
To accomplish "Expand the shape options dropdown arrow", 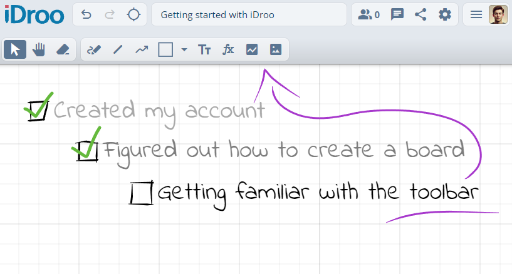I will click(184, 49).
